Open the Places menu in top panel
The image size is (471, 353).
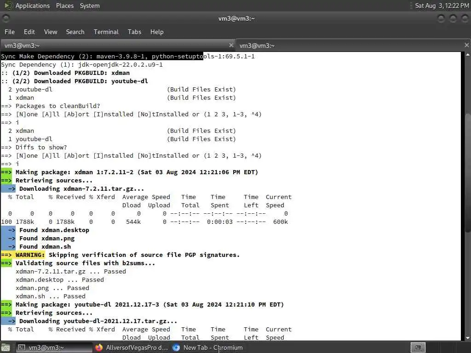[x=64, y=6]
